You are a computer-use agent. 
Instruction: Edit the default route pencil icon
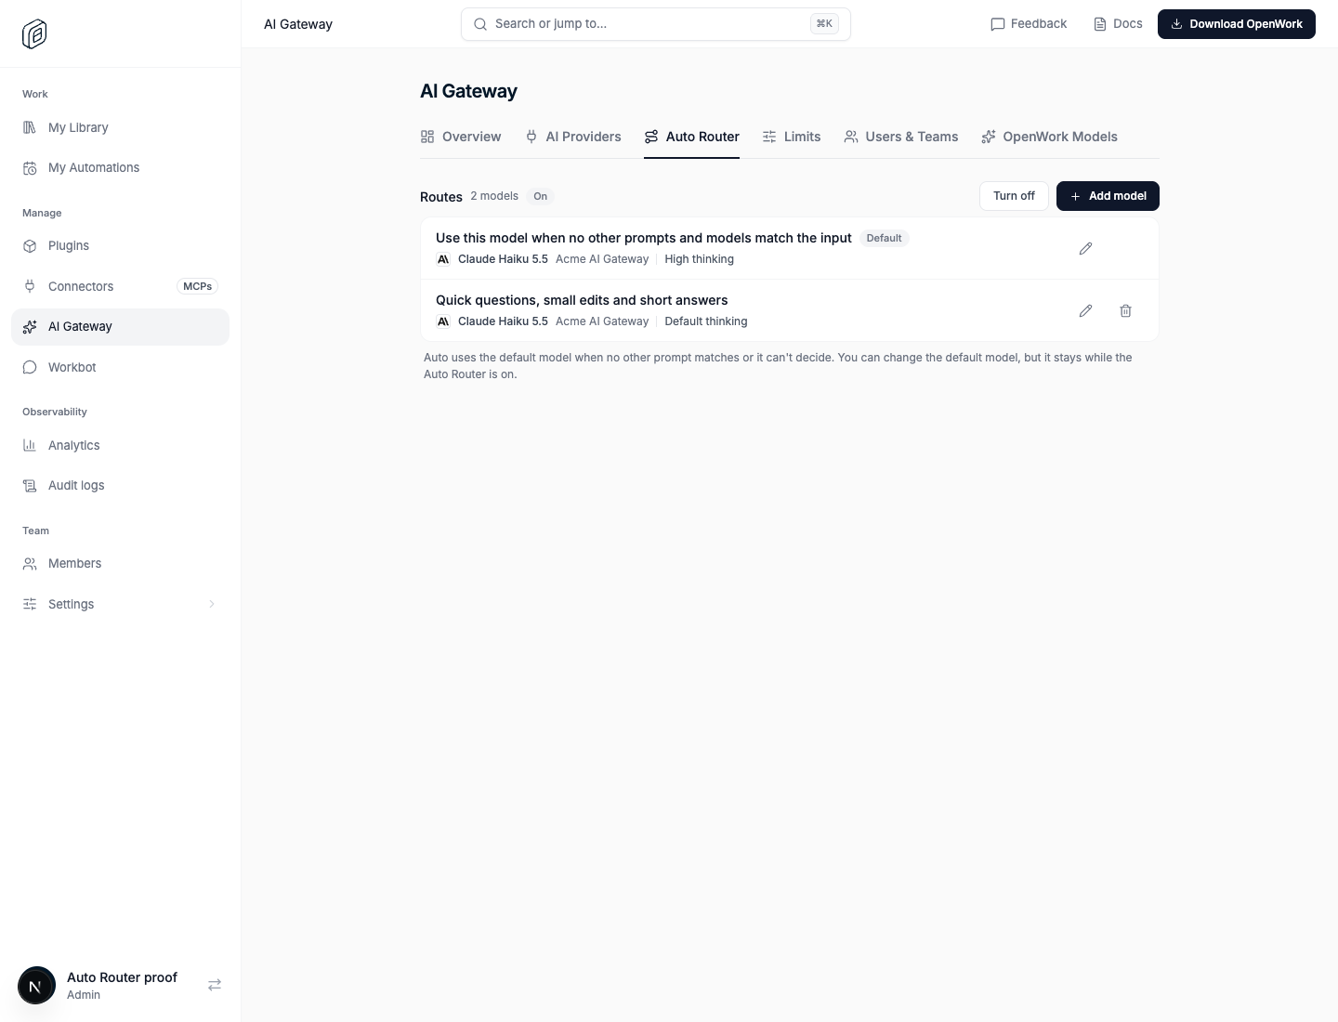click(1085, 248)
